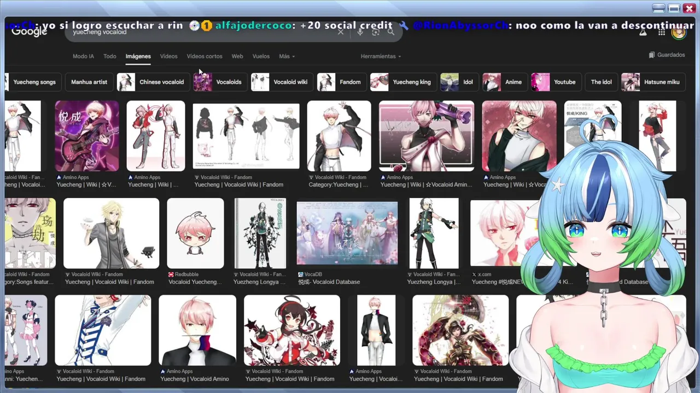Open the blond character holding teacup image

[x=111, y=233]
